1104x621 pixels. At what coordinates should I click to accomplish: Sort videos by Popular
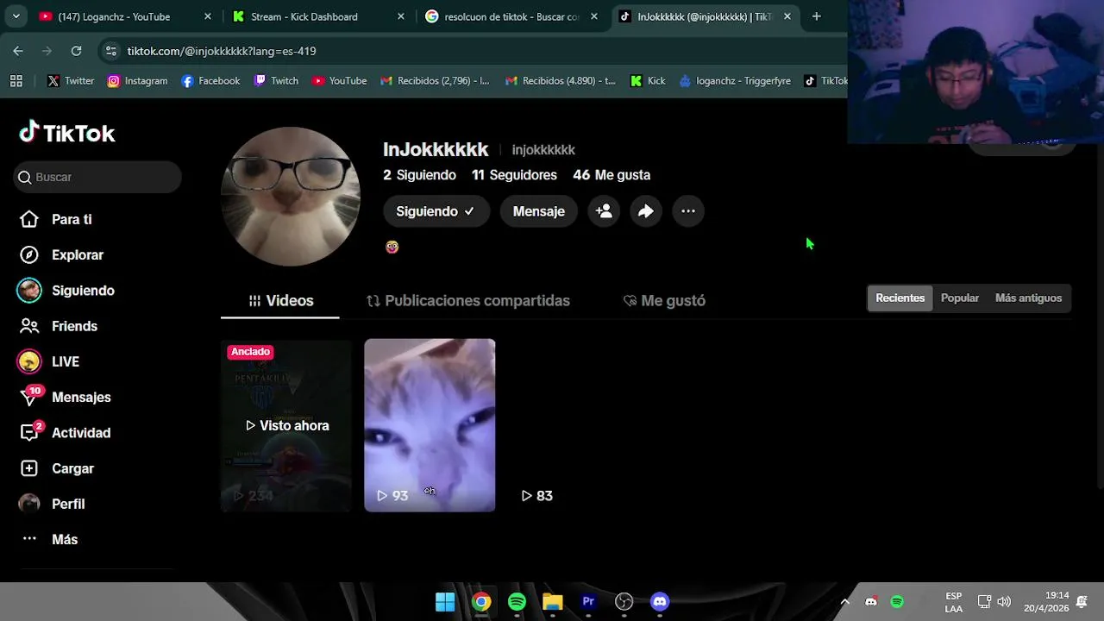(960, 298)
